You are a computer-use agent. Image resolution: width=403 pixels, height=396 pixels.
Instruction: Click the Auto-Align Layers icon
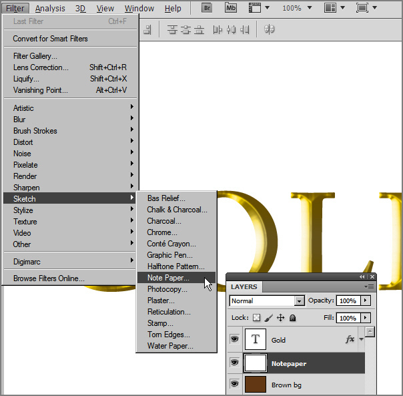269,29
